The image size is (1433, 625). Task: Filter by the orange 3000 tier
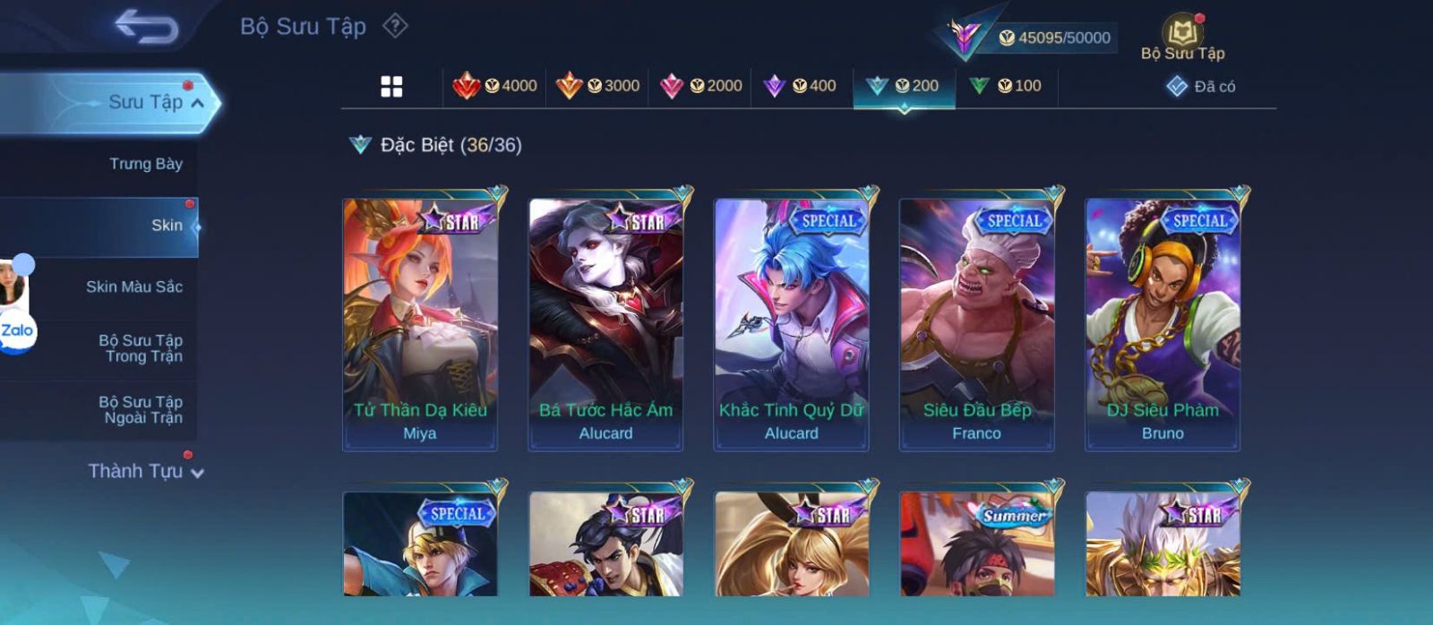click(597, 86)
